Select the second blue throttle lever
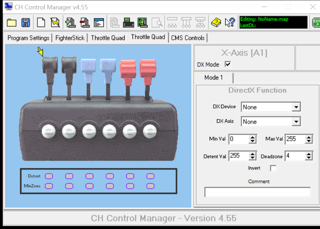Screen dimensions: 320x229 [108, 79]
